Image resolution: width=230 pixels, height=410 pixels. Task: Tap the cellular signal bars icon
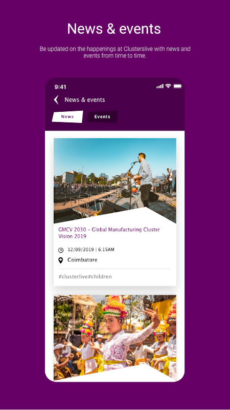coord(160,86)
